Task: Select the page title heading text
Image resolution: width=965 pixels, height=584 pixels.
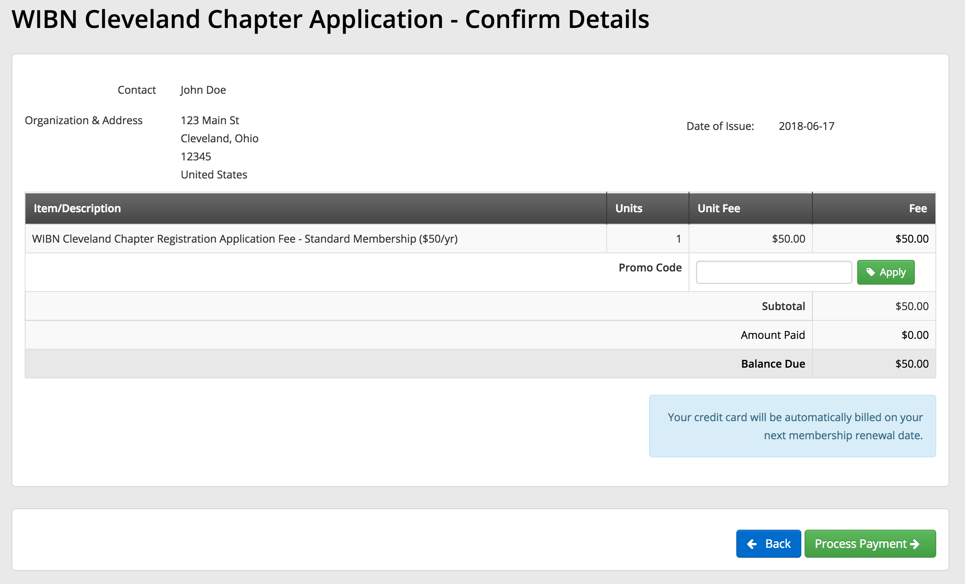Action: coord(330,19)
